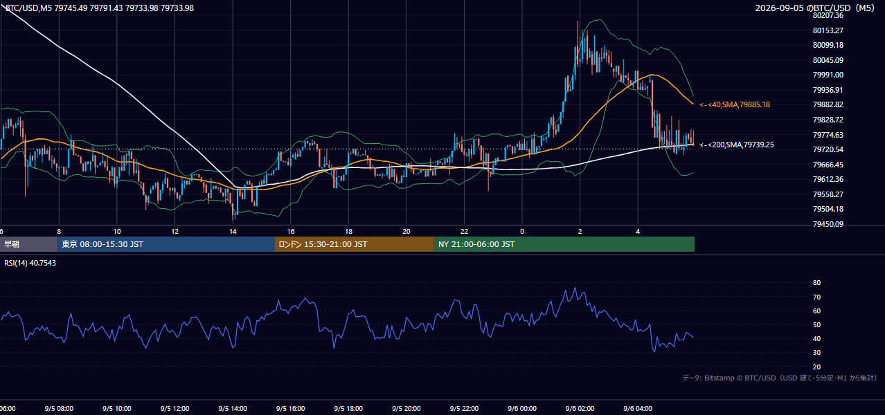Click the 9/5 10:00 bottom axis label
The width and height of the screenshot is (885, 415).
[117, 409]
